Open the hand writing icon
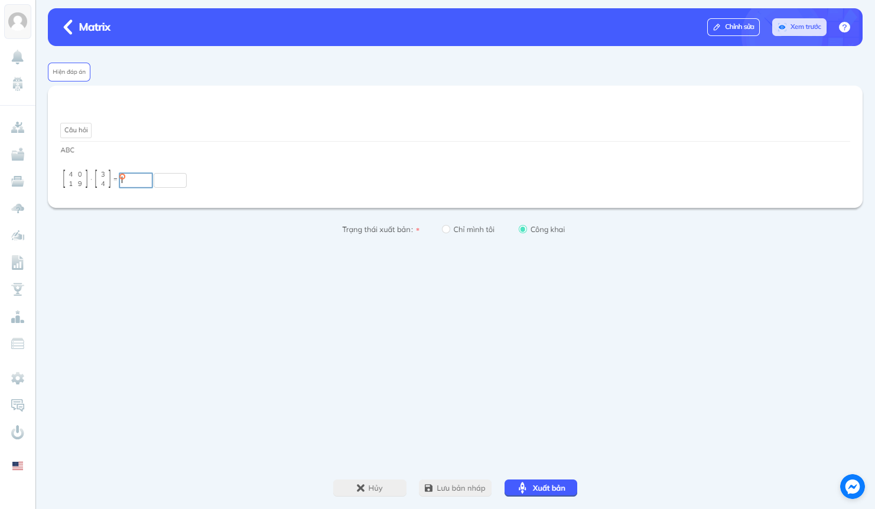The height and width of the screenshot is (509, 875). point(18,236)
